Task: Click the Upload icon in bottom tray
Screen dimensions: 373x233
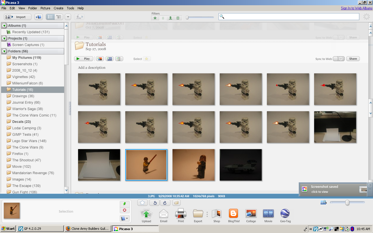Action: pyautogui.click(x=146, y=214)
